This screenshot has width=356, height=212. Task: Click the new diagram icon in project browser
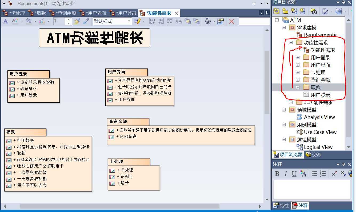coord(294,11)
